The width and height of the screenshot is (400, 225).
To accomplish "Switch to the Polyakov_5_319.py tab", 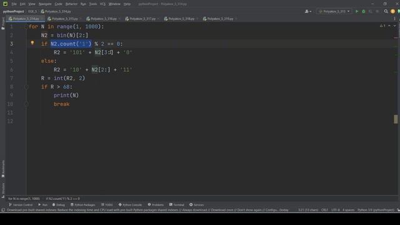I will point(220,19).
